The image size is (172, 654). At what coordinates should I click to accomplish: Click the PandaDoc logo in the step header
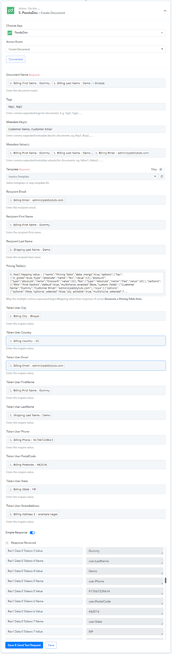[x=10, y=11]
